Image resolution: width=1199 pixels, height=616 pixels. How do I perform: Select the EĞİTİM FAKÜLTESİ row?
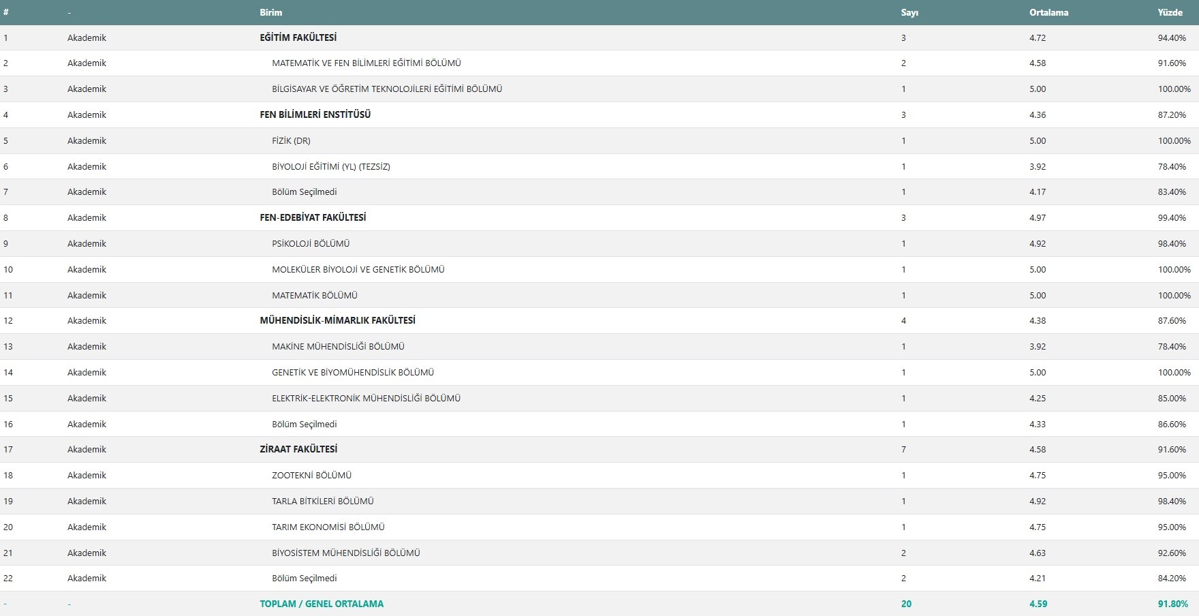599,37
